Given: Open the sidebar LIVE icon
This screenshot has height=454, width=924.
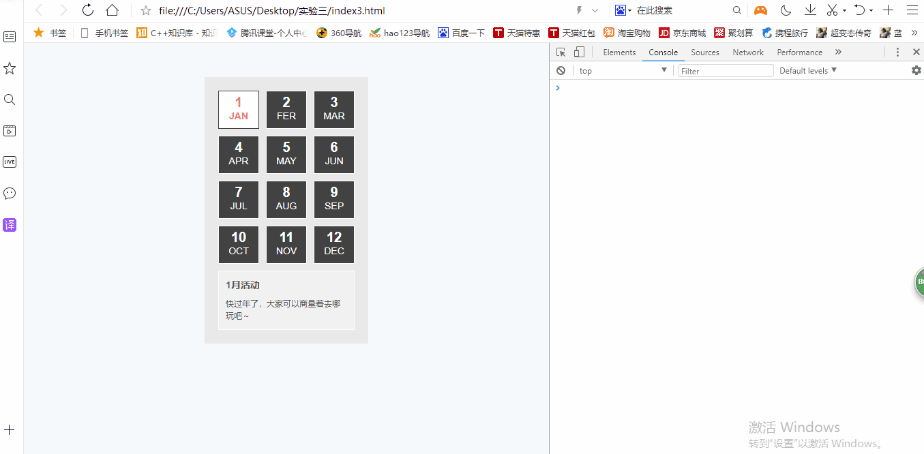Looking at the screenshot, I should coord(10,162).
